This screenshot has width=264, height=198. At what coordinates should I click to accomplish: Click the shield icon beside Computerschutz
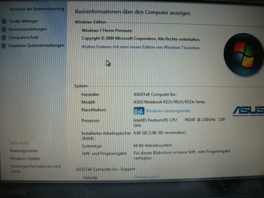[4, 38]
